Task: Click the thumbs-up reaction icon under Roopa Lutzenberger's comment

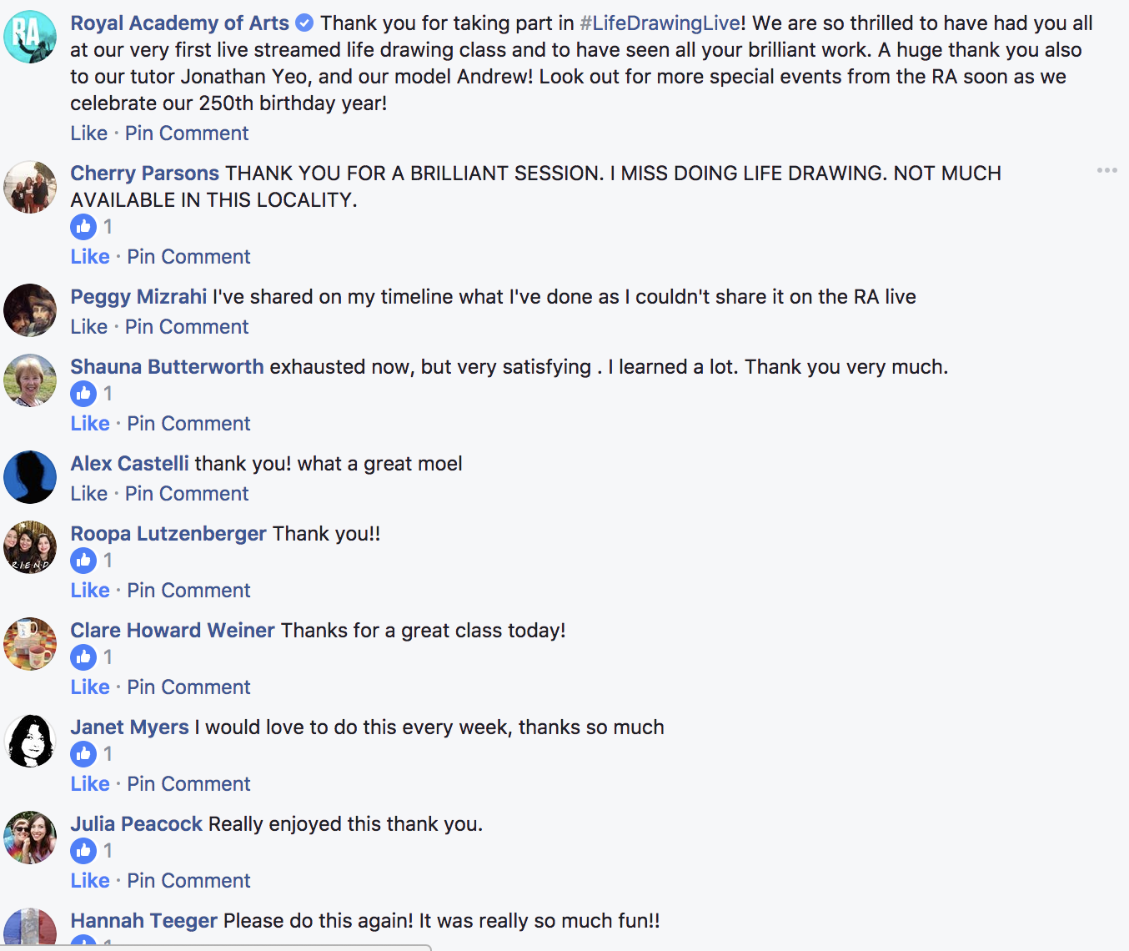Action: coord(83,561)
